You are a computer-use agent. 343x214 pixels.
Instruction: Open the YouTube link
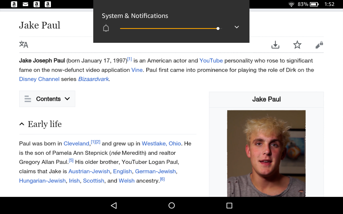tap(211, 60)
